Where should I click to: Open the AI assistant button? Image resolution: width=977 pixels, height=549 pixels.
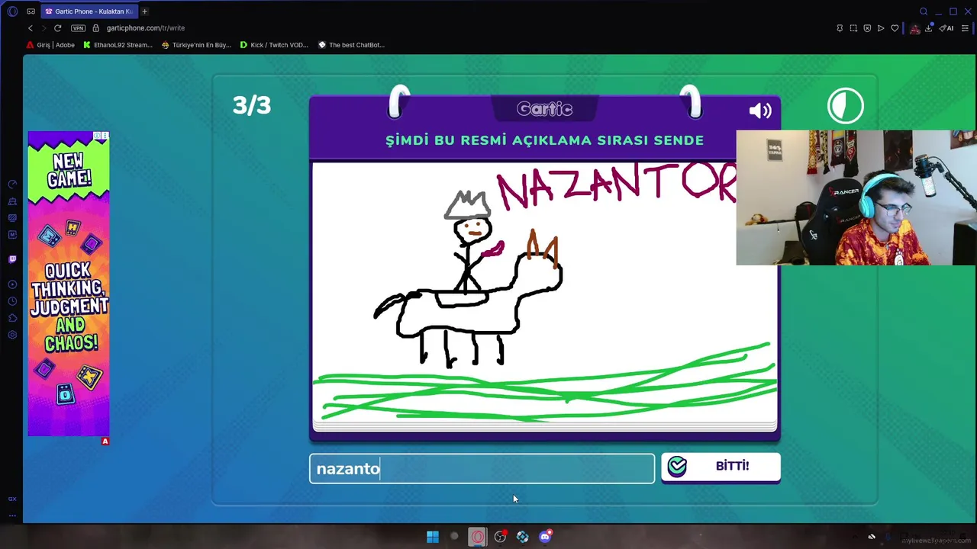coord(946,28)
